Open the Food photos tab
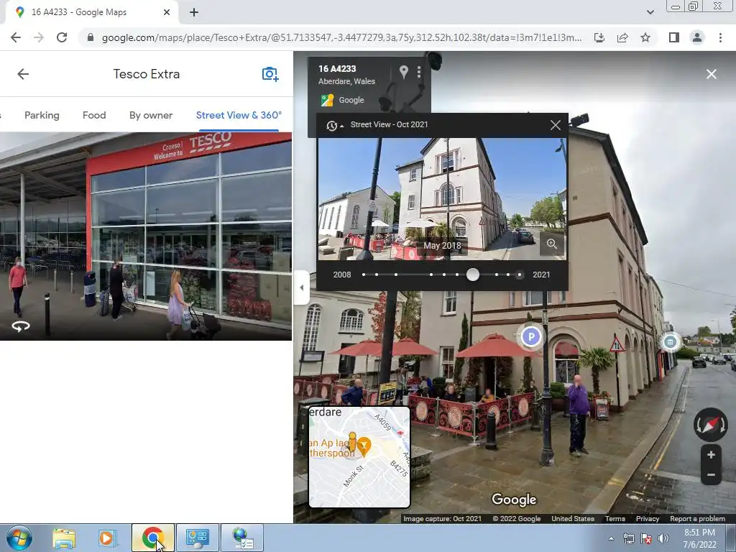 click(94, 115)
